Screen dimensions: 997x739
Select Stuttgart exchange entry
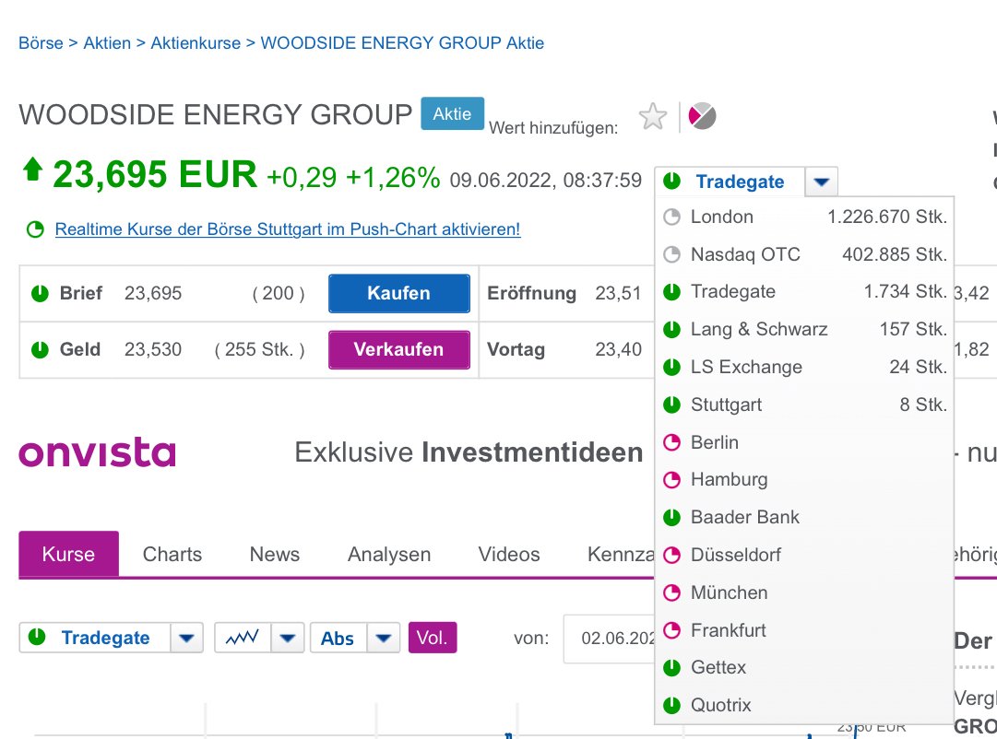(x=804, y=405)
